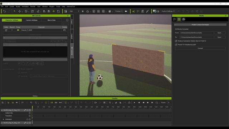
Task: Select the object selection arrow tool
Action: 14,11
